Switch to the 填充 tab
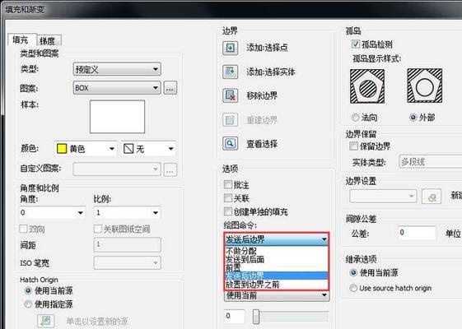 [22, 39]
